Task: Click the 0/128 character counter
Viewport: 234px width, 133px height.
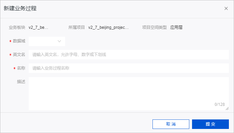Action: [x=220, y=104]
